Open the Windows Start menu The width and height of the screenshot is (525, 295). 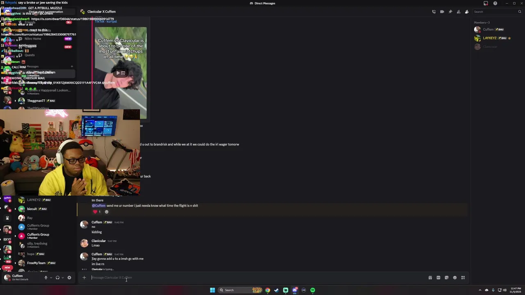212,290
